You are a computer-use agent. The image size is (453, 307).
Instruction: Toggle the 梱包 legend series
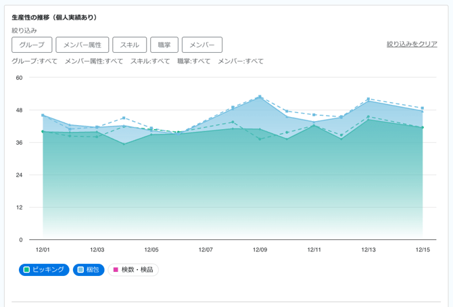[89, 270]
